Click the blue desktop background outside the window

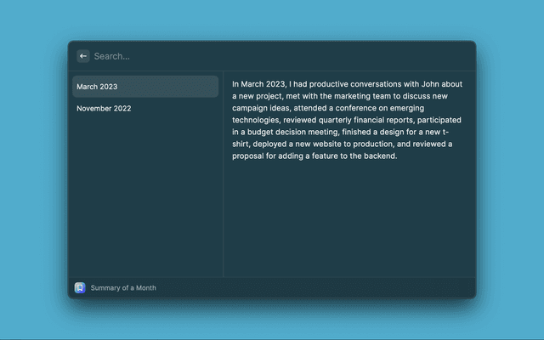[34, 170]
